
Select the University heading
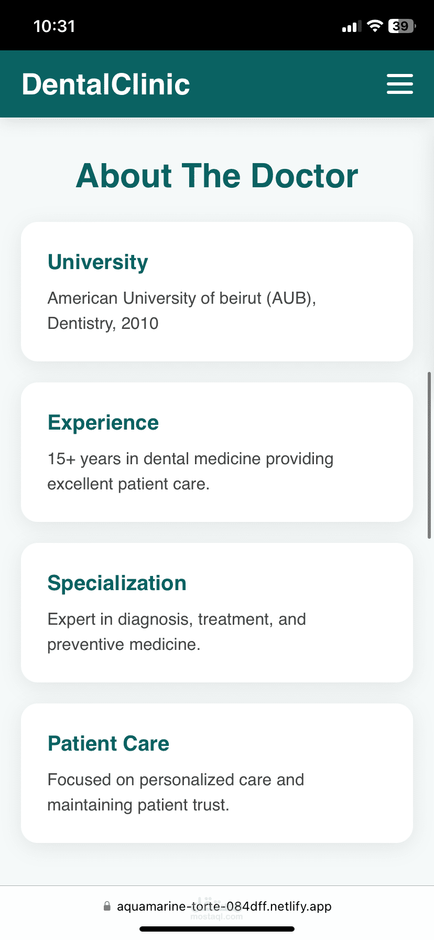click(x=98, y=262)
